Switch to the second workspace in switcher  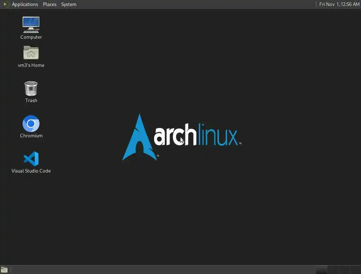pyautogui.click(x=333, y=270)
